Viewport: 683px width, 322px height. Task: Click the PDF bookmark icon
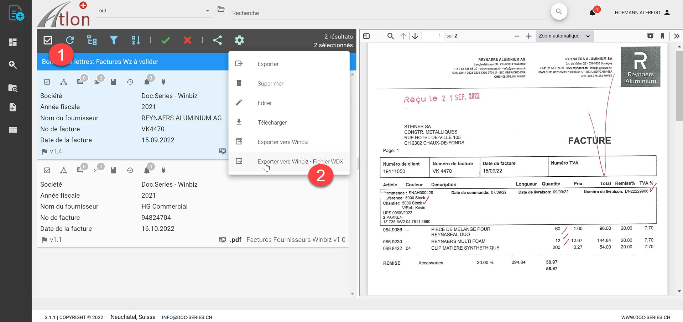662,36
